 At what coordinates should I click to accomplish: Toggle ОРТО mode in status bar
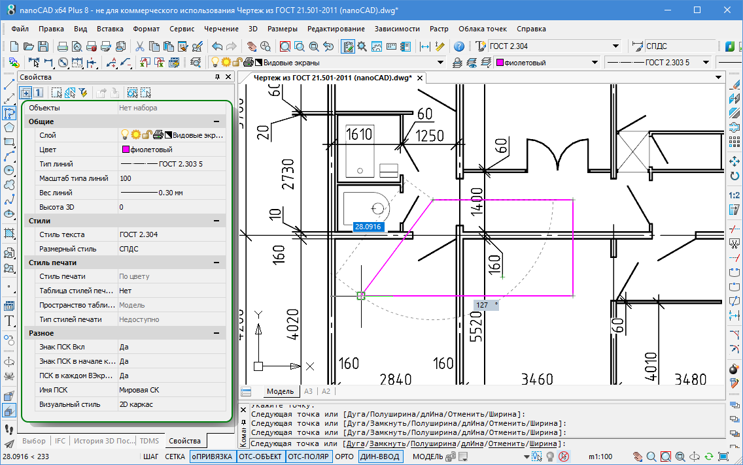(x=343, y=457)
